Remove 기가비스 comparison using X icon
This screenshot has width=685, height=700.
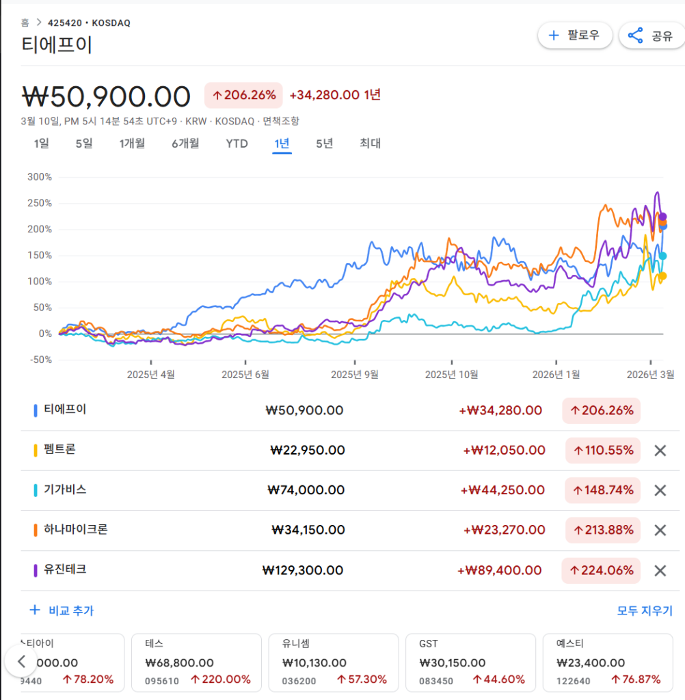click(x=660, y=490)
